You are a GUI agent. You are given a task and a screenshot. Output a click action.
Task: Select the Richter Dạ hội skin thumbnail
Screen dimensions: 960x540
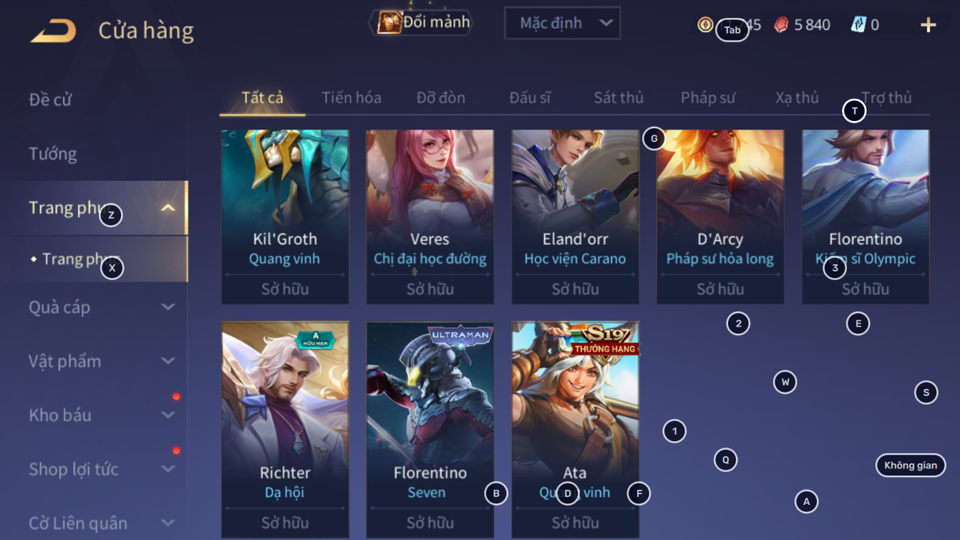click(285, 430)
